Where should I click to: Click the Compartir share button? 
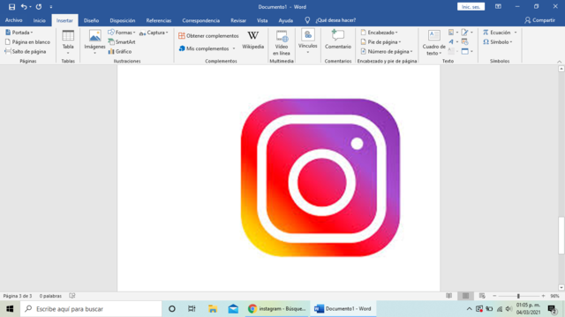pos(539,20)
